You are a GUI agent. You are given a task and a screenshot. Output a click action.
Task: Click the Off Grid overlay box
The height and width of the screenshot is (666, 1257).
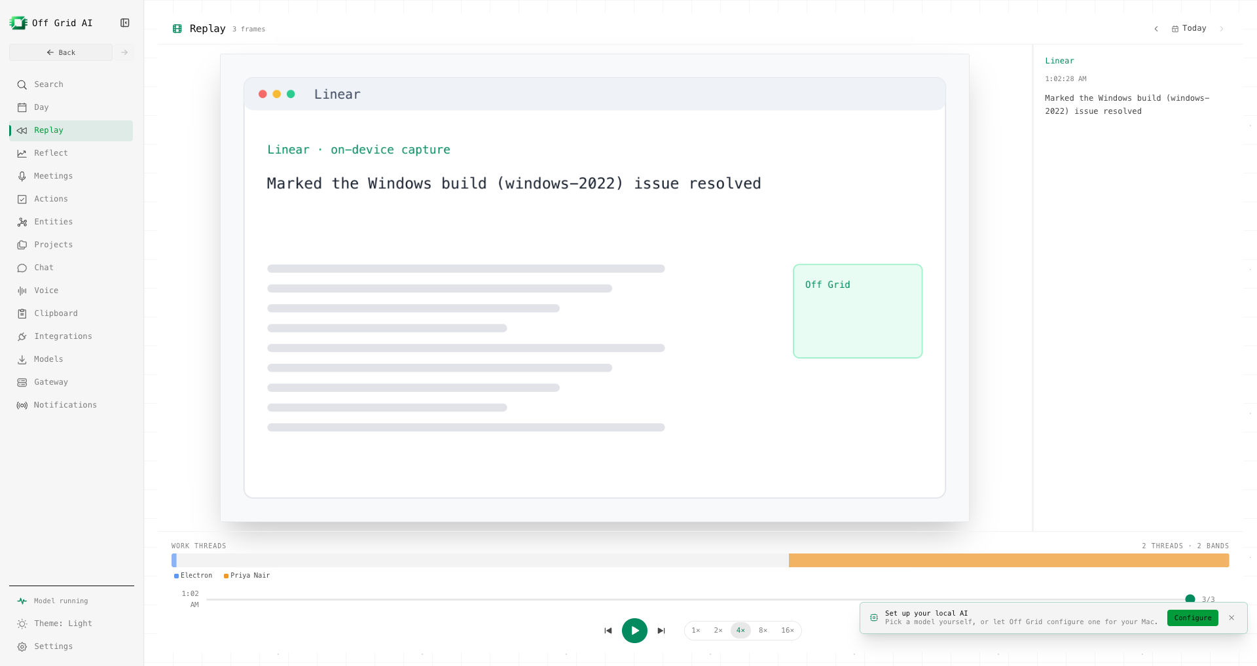pos(858,311)
